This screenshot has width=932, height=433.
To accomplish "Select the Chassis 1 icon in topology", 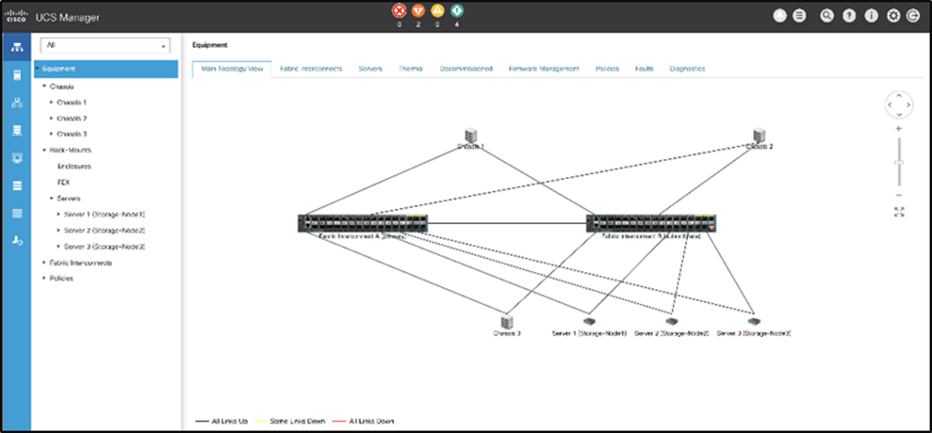I will pos(471,136).
